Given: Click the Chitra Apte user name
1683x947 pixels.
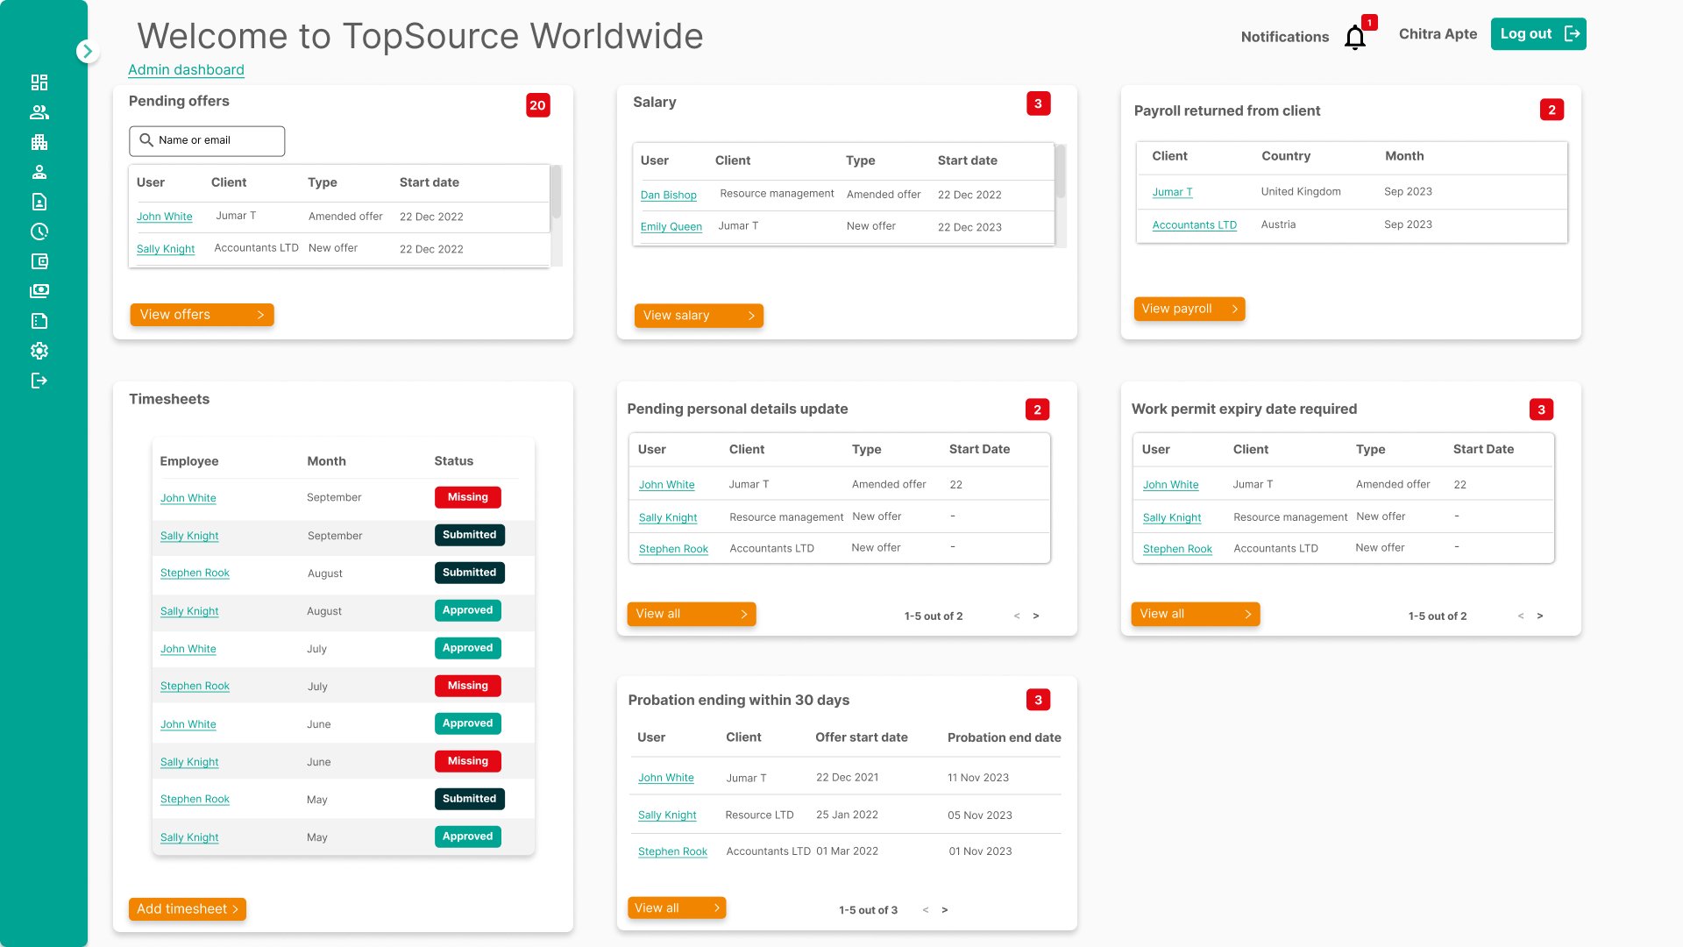Looking at the screenshot, I should [1438, 34].
